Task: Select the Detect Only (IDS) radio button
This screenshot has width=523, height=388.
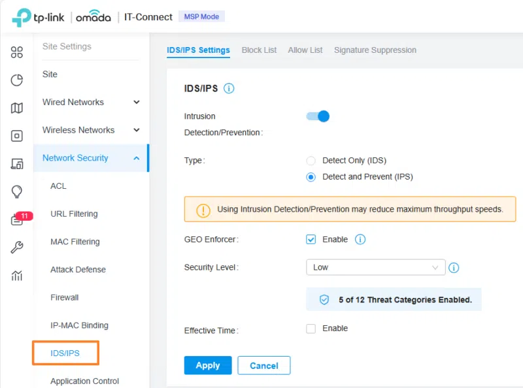Action: pos(311,160)
